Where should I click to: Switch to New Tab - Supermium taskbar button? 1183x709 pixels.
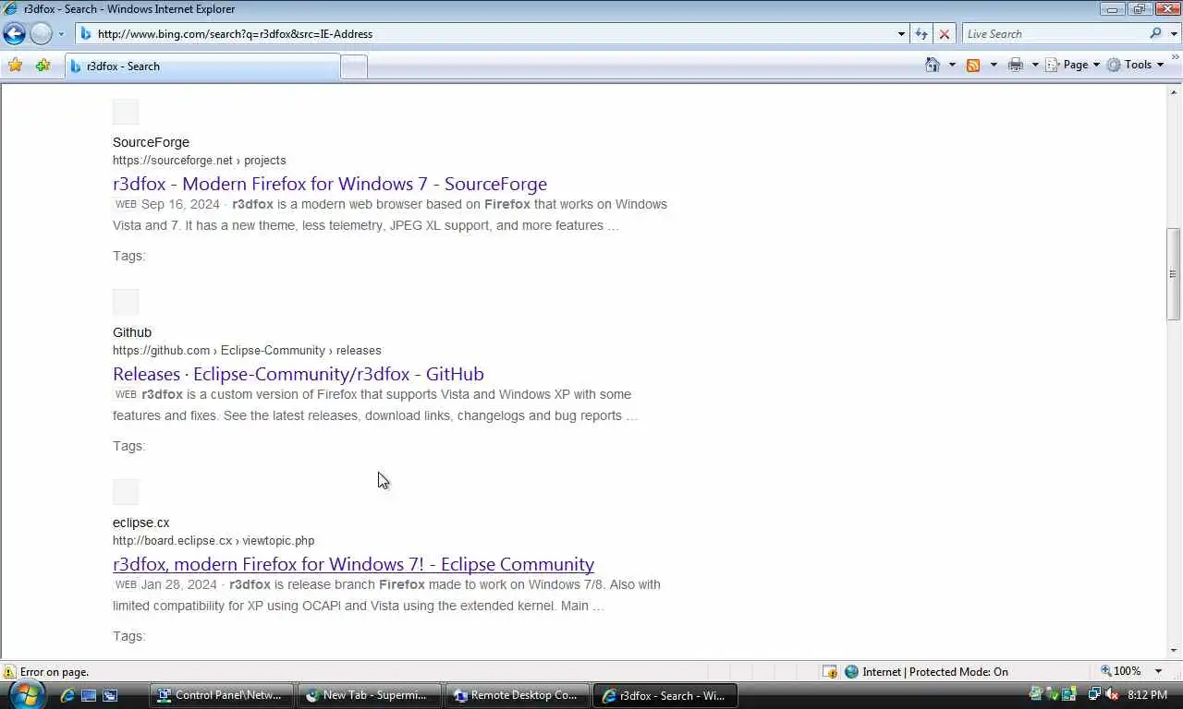[370, 695]
